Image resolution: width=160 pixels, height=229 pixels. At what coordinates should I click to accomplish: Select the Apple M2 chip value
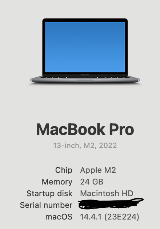click(x=98, y=170)
